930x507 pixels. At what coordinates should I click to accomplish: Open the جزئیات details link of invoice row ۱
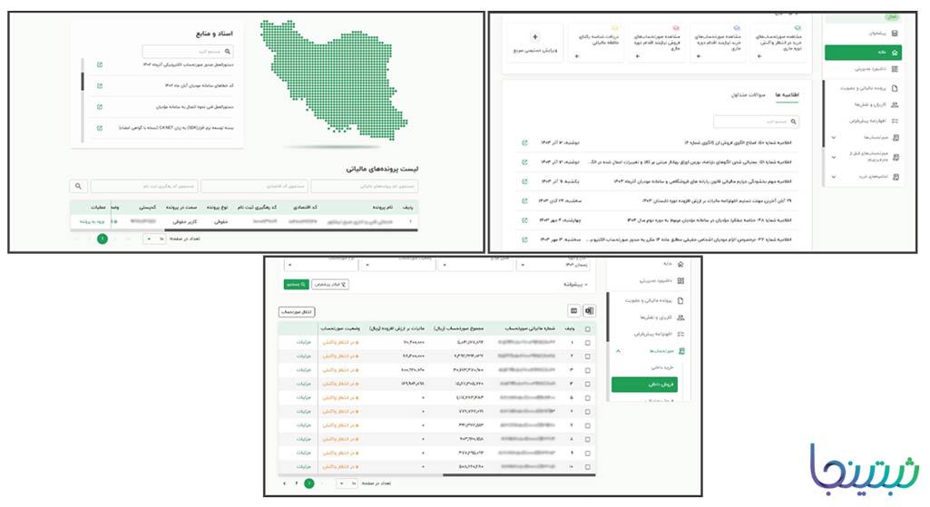click(304, 342)
